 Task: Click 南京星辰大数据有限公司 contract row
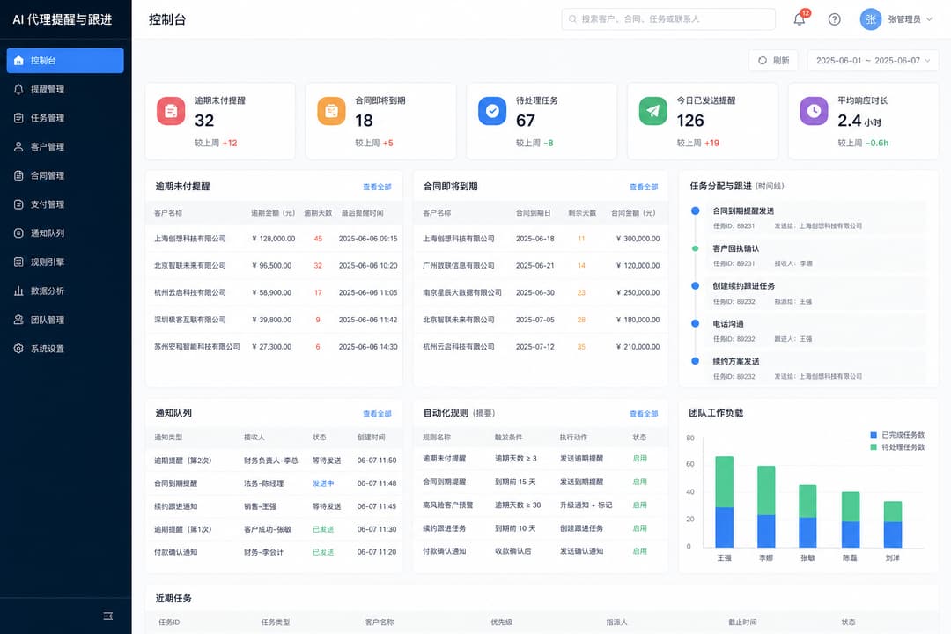tap(541, 292)
